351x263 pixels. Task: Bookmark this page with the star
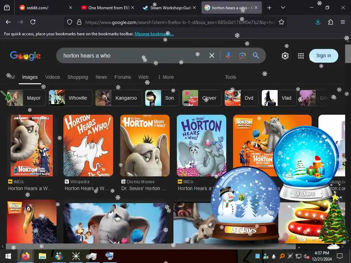coord(281,22)
